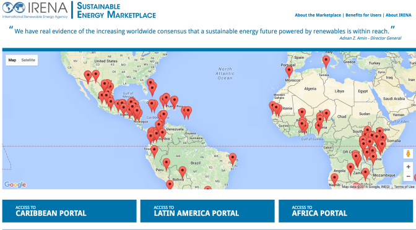This screenshot has width=416, height=230.
Task: Open Access to Latin America Portal
Action: click(207, 211)
